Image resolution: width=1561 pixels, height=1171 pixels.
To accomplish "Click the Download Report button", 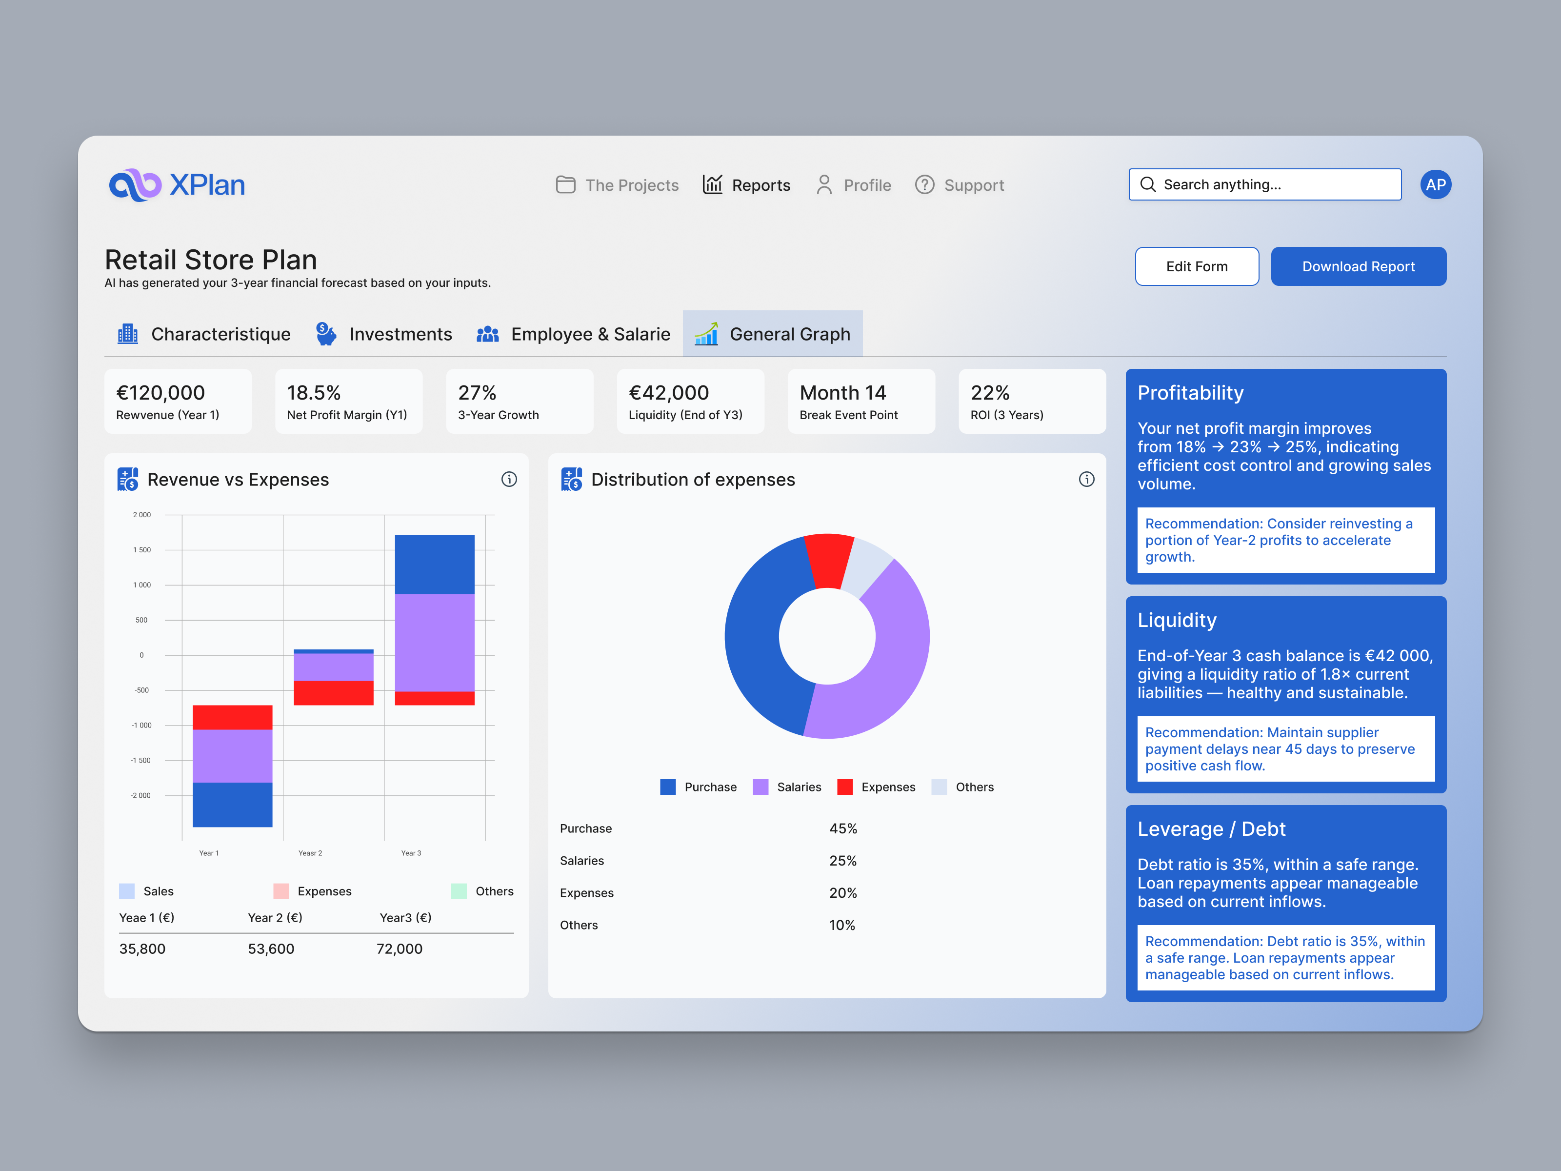I will (x=1359, y=266).
